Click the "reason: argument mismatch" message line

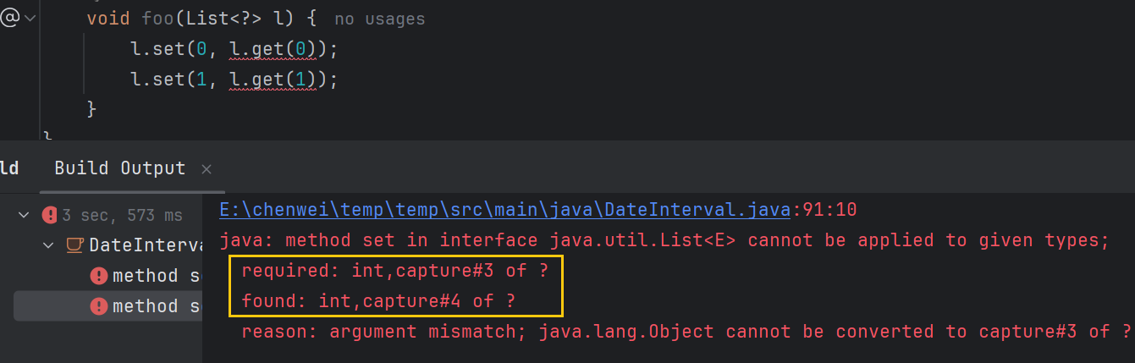click(x=686, y=331)
